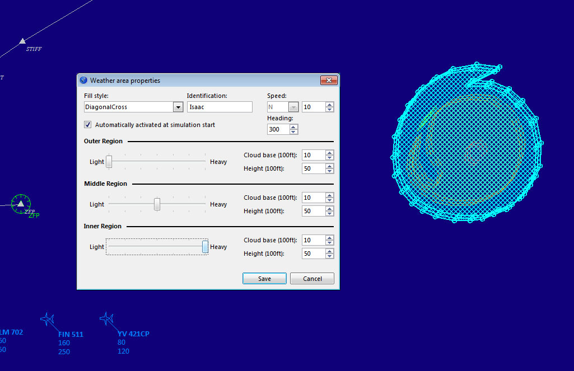Select the Isaac weather area on the map
Screen dimensions: 574x371
tap(467, 143)
